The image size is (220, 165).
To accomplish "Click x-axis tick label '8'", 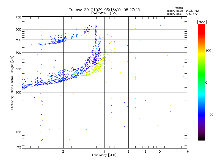I will pyautogui.click(x=146, y=152).
